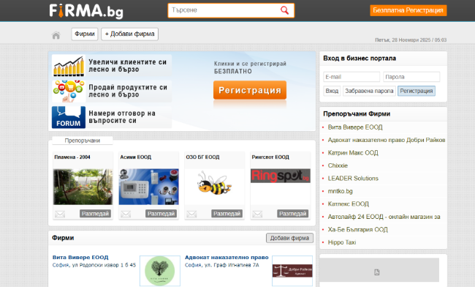Viewport: 475px width, 287px height.
Task: Click Разгледай under ОЗО БГ ЕООД
Action: click(227, 214)
